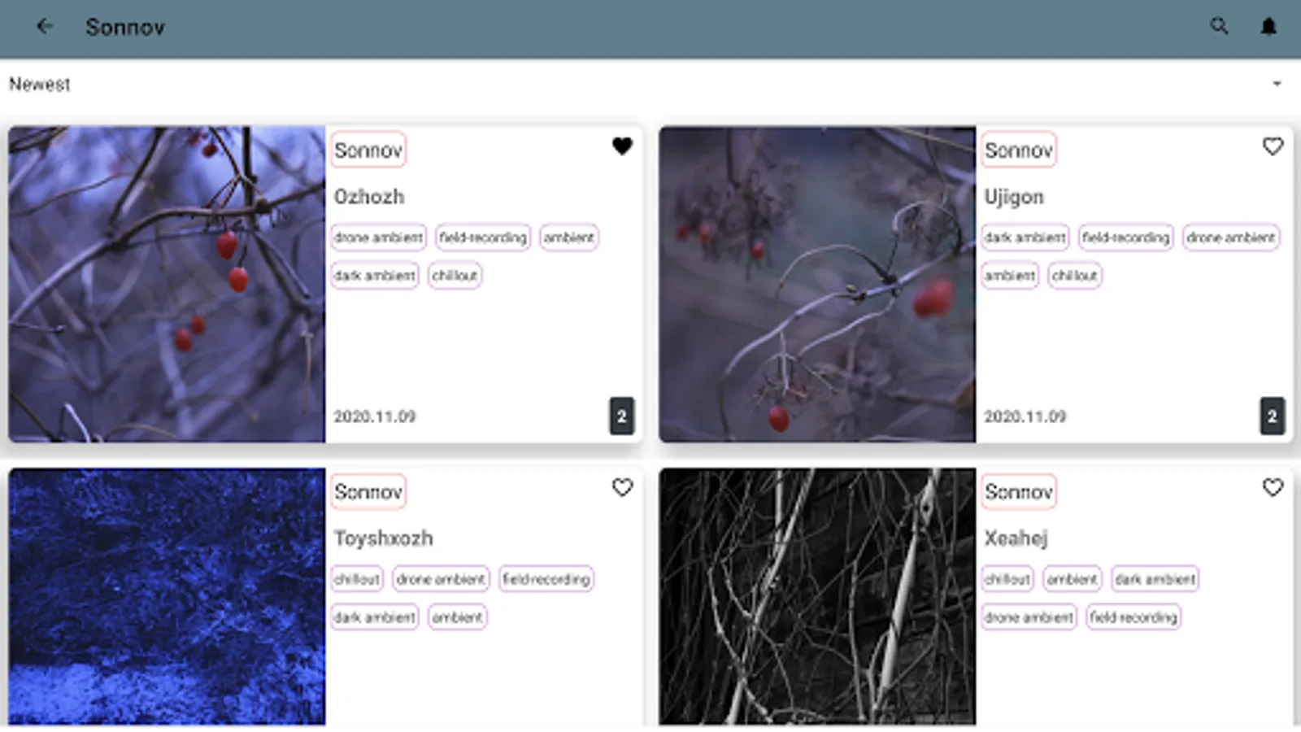Open notifications bell icon
The height and width of the screenshot is (732, 1301).
1268,27
